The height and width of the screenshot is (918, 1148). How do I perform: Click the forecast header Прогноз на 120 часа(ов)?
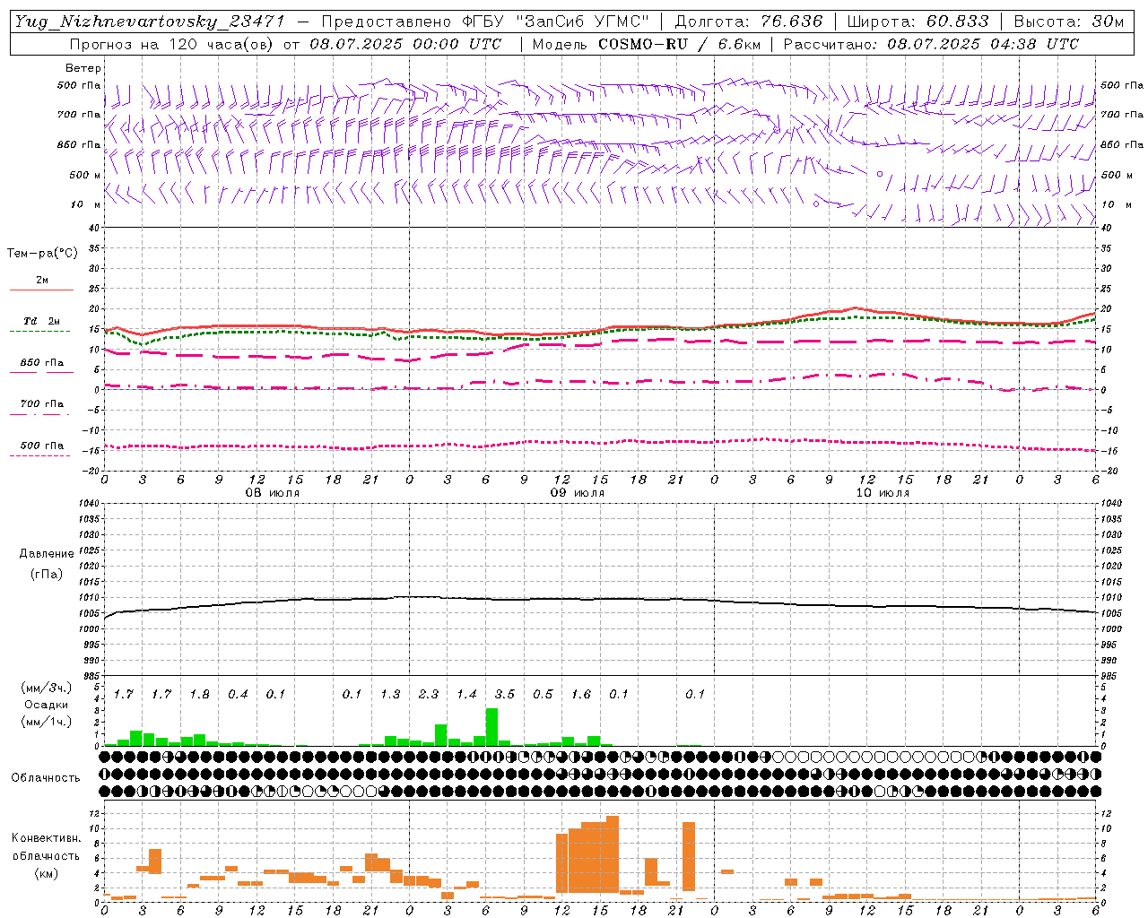click(172, 44)
